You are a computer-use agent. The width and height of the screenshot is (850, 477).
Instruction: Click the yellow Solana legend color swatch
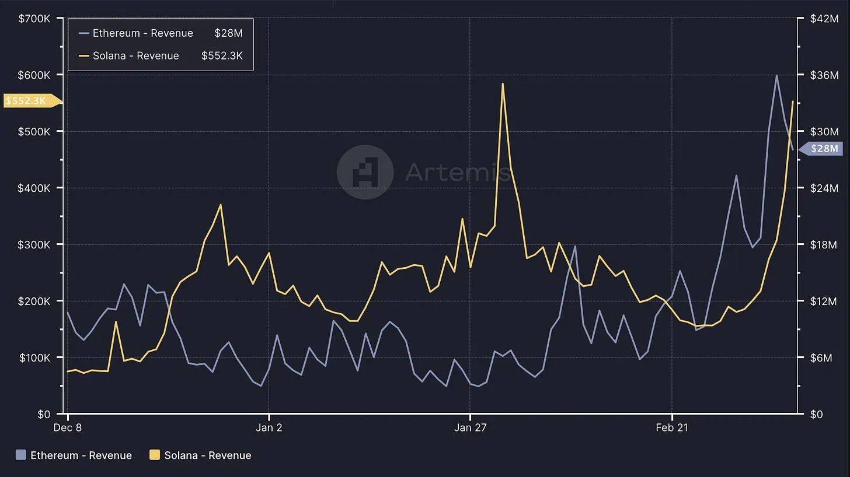point(155,455)
